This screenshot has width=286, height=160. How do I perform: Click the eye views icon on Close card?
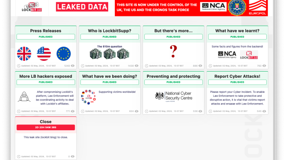coord(72,156)
